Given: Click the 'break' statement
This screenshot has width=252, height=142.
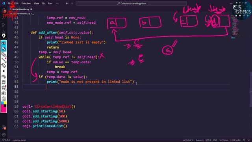Looking at the screenshot, I should pos(60,67).
